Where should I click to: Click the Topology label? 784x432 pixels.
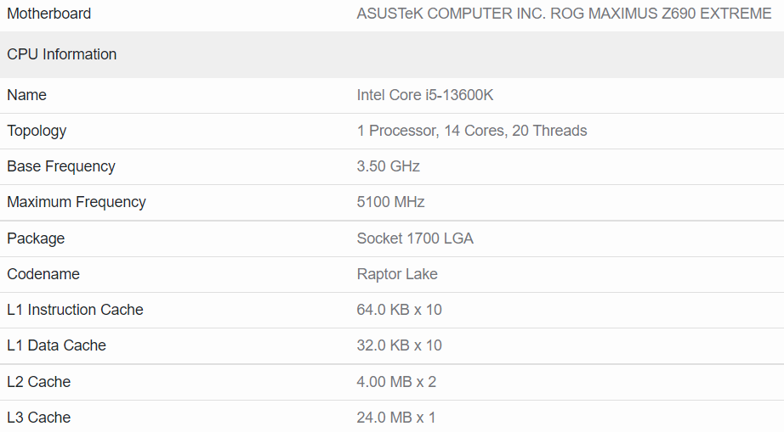pyautogui.click(x=37, y=131)
